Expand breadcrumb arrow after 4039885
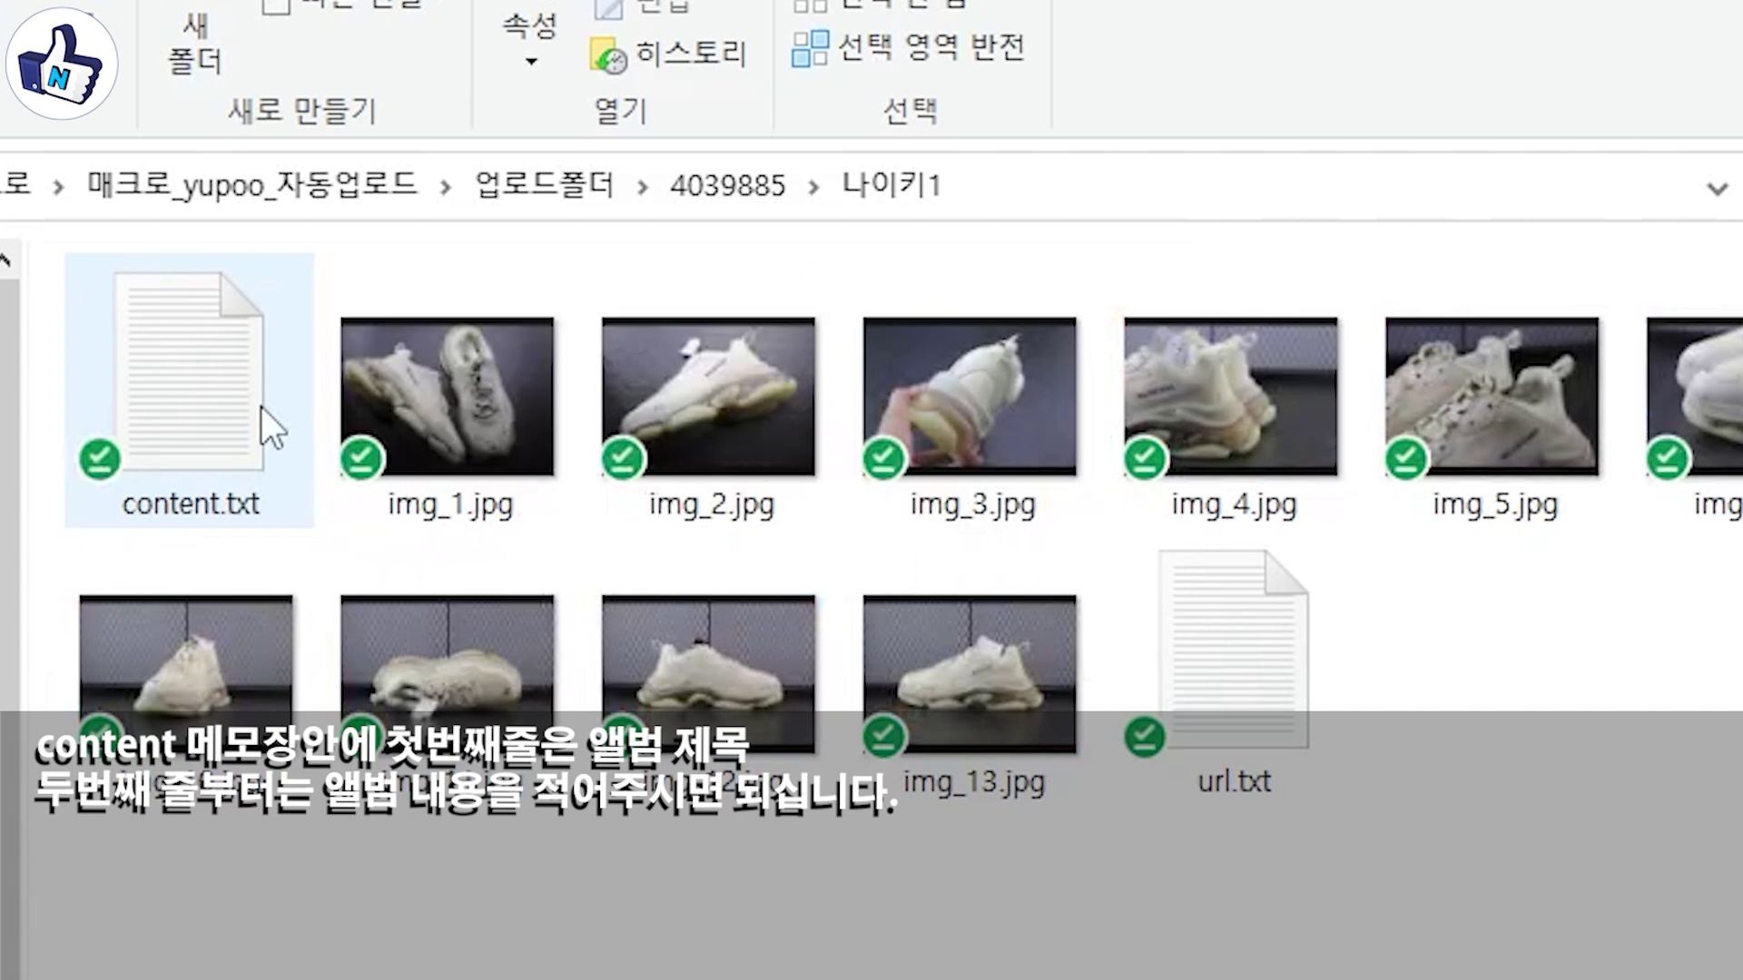 coord(813,187)
